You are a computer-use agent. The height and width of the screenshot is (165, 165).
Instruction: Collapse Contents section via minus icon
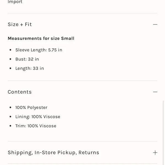(x=155, y=92)
